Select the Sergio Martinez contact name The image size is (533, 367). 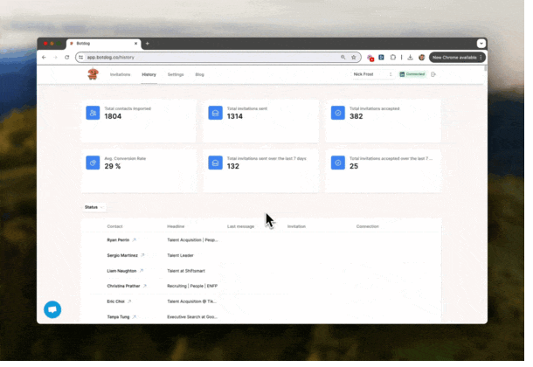(x=122, y=255)
